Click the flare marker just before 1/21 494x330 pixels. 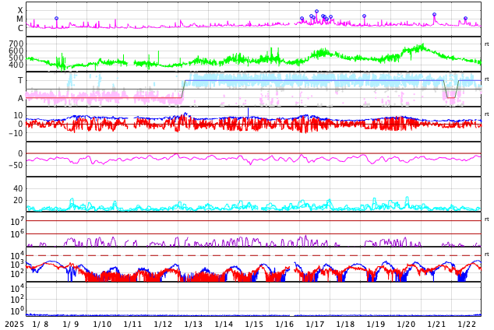[x=434, y=15]
